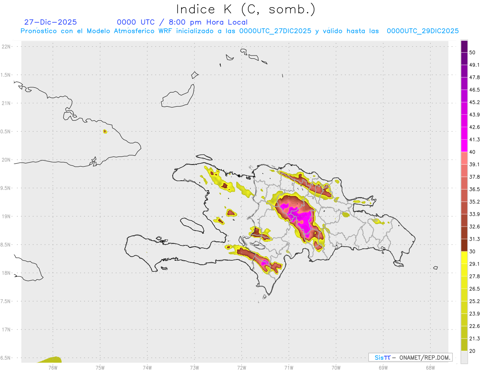Click the color bar label '31.3'
Viewport: 483px width, 373px height.
[x=475, y=239]
